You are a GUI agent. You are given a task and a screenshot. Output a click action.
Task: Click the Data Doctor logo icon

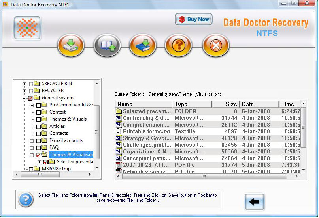click(27, 28)
